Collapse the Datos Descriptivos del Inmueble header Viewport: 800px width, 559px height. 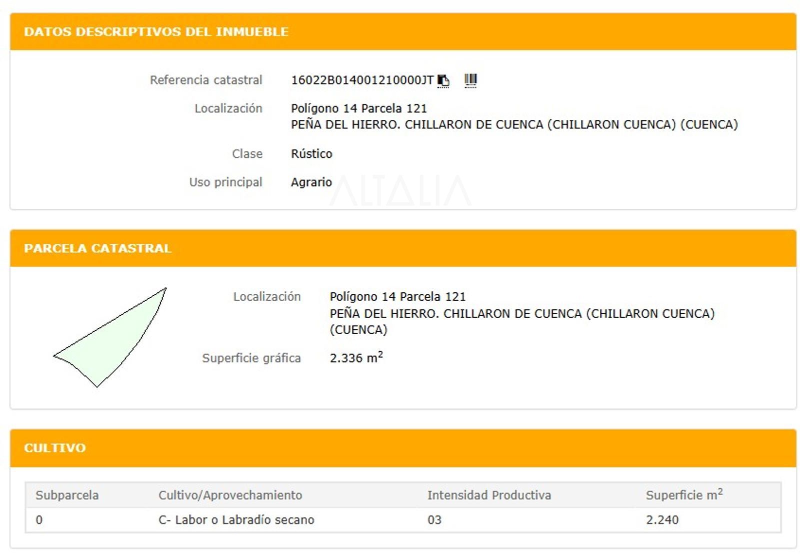click(x=156, y=31)
